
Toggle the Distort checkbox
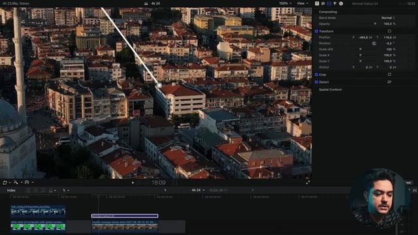pyautogui.click(x=316, y=82)
